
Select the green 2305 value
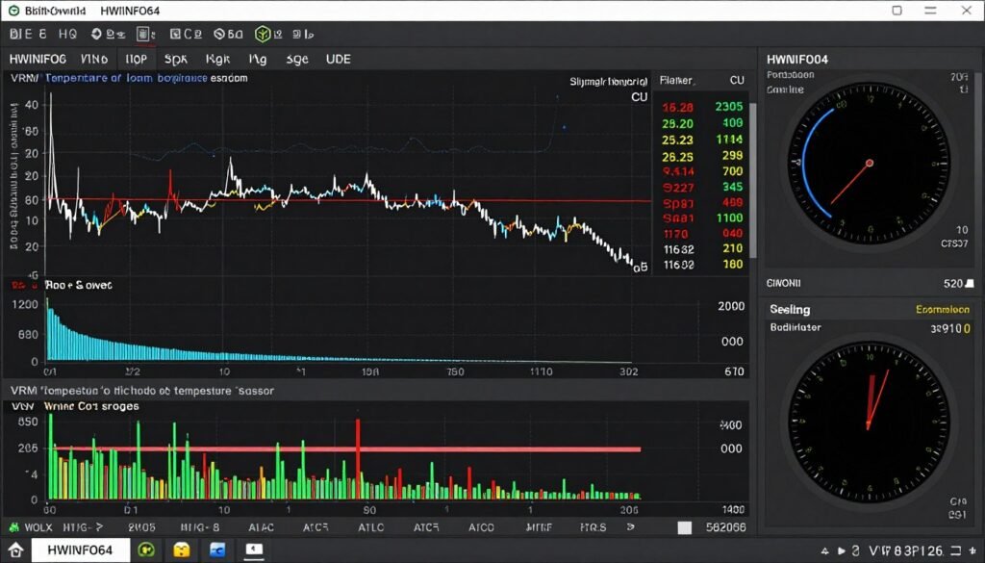pos(729,107)
